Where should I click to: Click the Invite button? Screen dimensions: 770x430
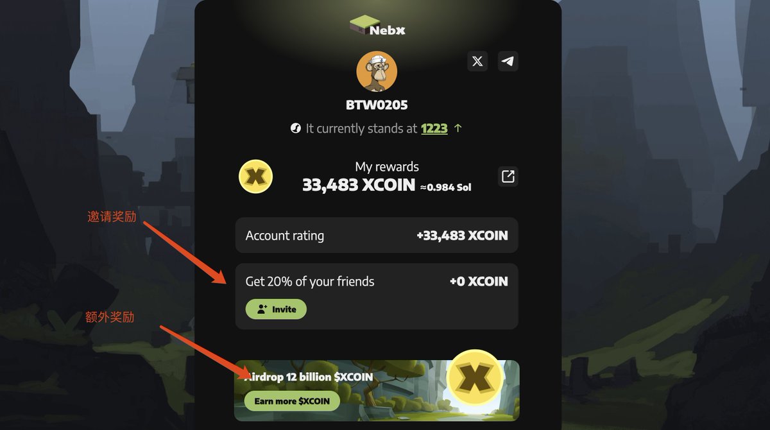pos(276,309)
